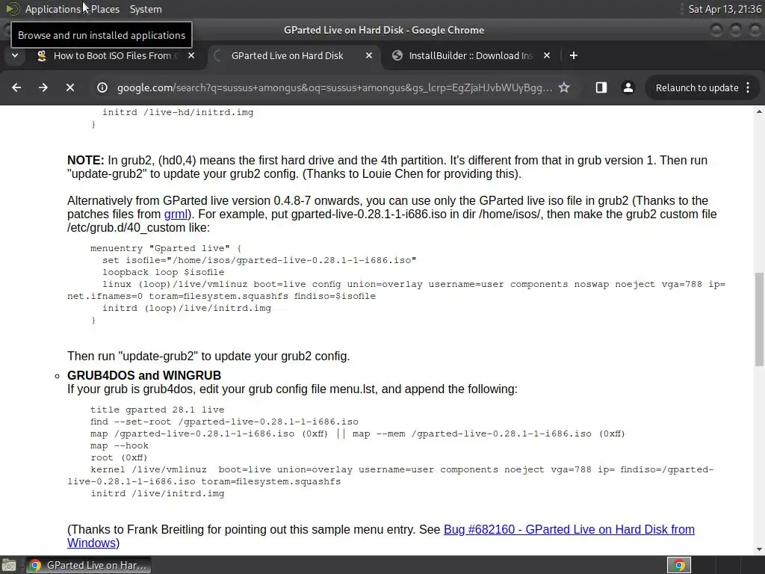765x574 pixels.
Task: Click the Applications menu logo icon
Action: coord(13,9)
